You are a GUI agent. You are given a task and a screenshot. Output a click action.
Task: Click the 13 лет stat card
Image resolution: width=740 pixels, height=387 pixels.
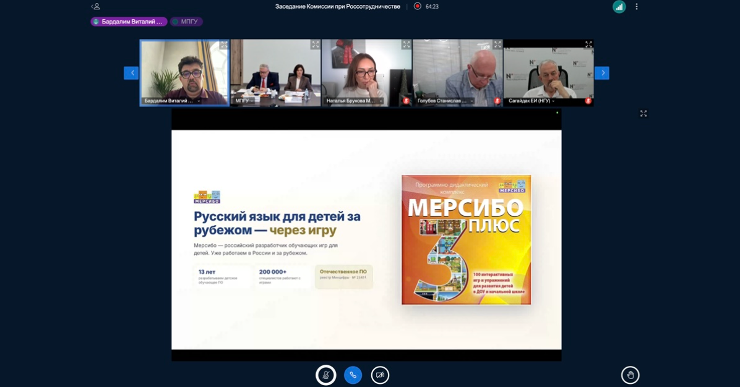222,277
